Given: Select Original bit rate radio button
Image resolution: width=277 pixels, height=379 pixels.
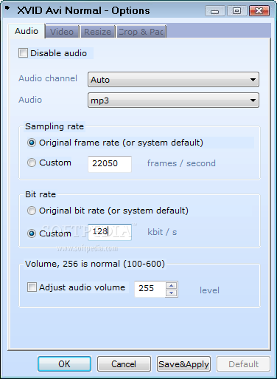Looking at the screenshot, I should (32, 211).
